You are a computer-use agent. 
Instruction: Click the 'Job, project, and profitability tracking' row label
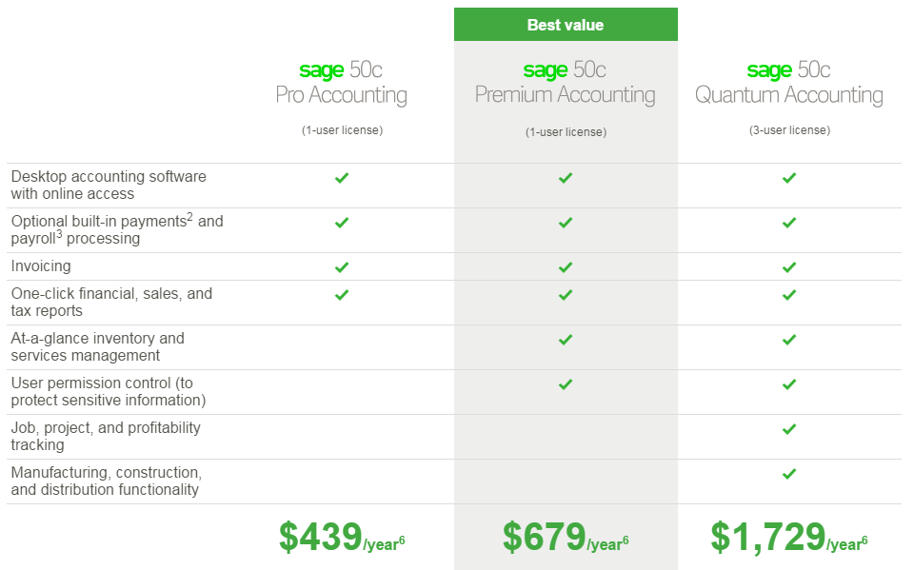106,436
